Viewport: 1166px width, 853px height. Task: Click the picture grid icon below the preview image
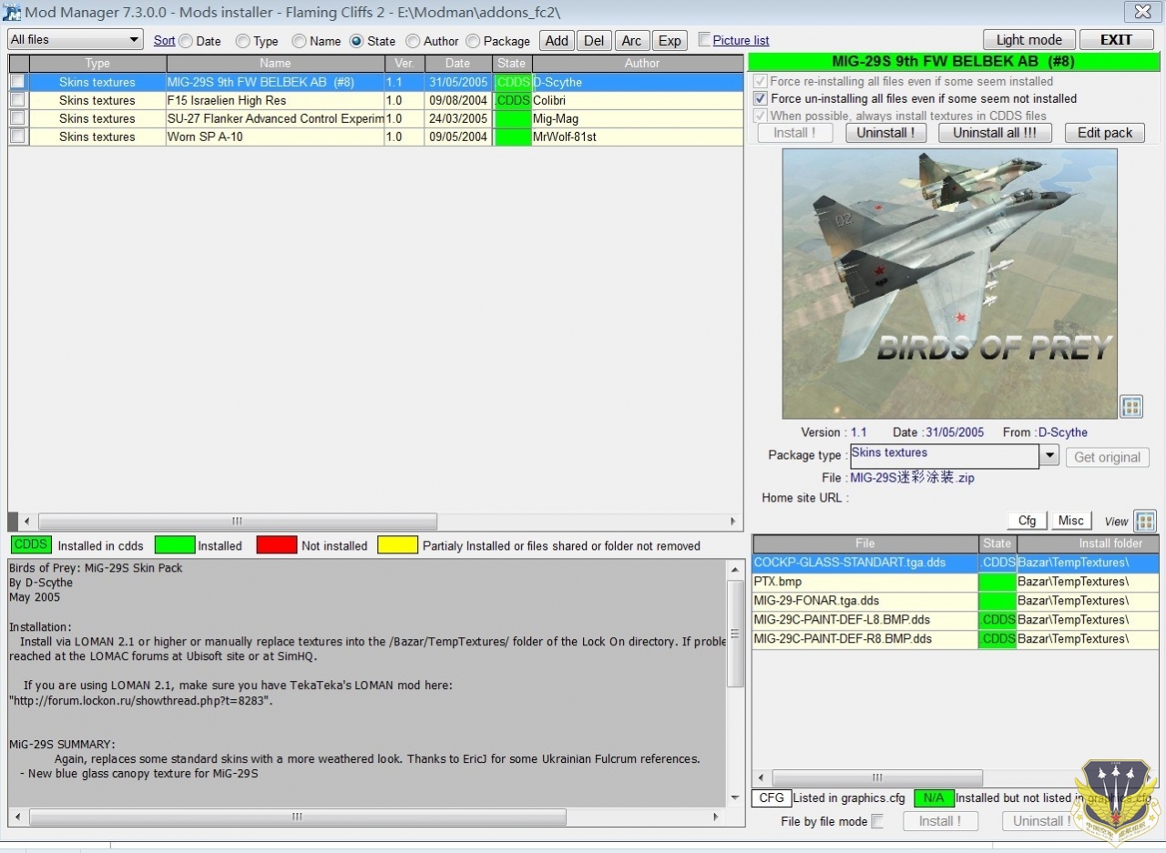point(1130,407)
